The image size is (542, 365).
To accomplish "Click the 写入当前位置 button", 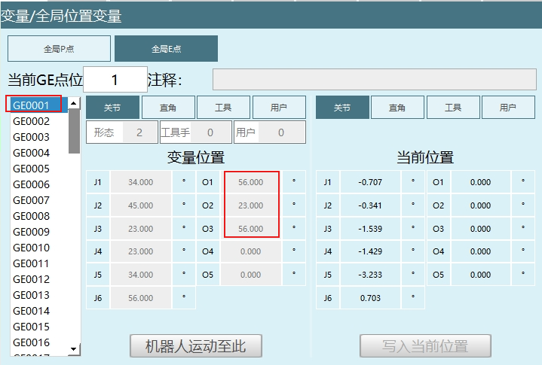I will coord(425,346).
